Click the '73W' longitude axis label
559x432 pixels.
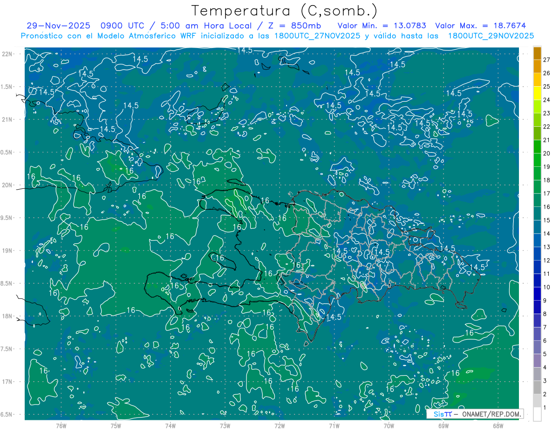(225, 426)
